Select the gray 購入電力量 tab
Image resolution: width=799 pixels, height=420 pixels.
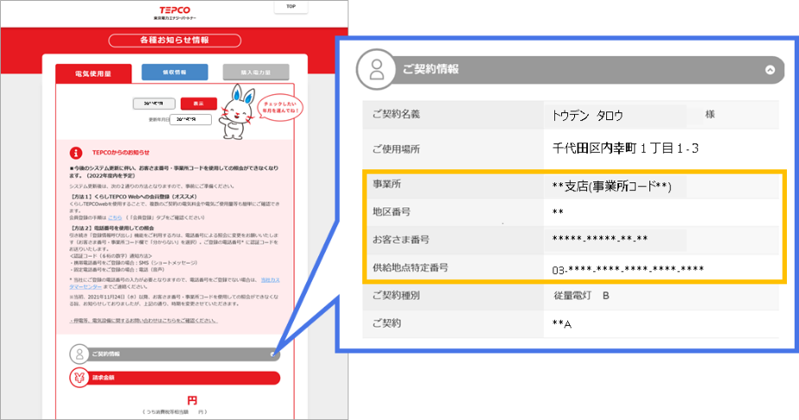[257, 73]
